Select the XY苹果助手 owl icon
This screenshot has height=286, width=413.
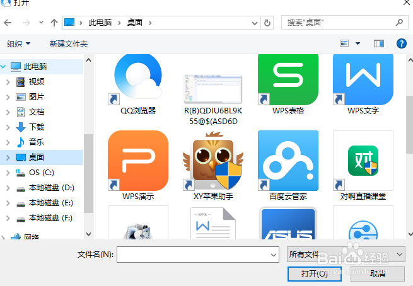(x=213, y=161)
